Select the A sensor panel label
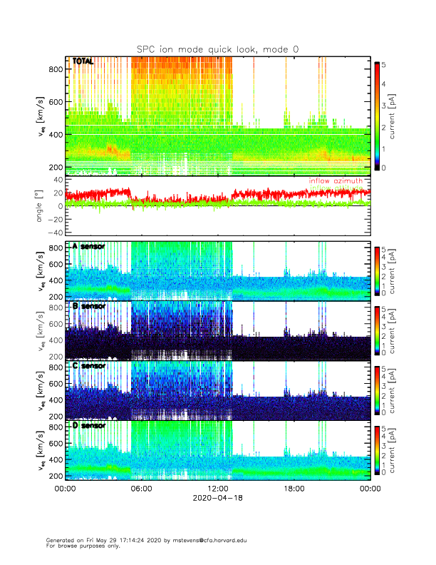 point(88,246)
